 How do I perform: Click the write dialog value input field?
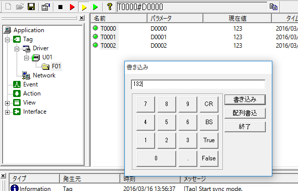coord(198,84)
